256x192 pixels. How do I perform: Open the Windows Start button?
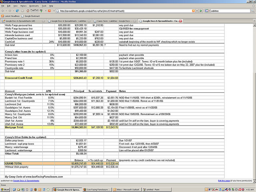coord(5,189)
